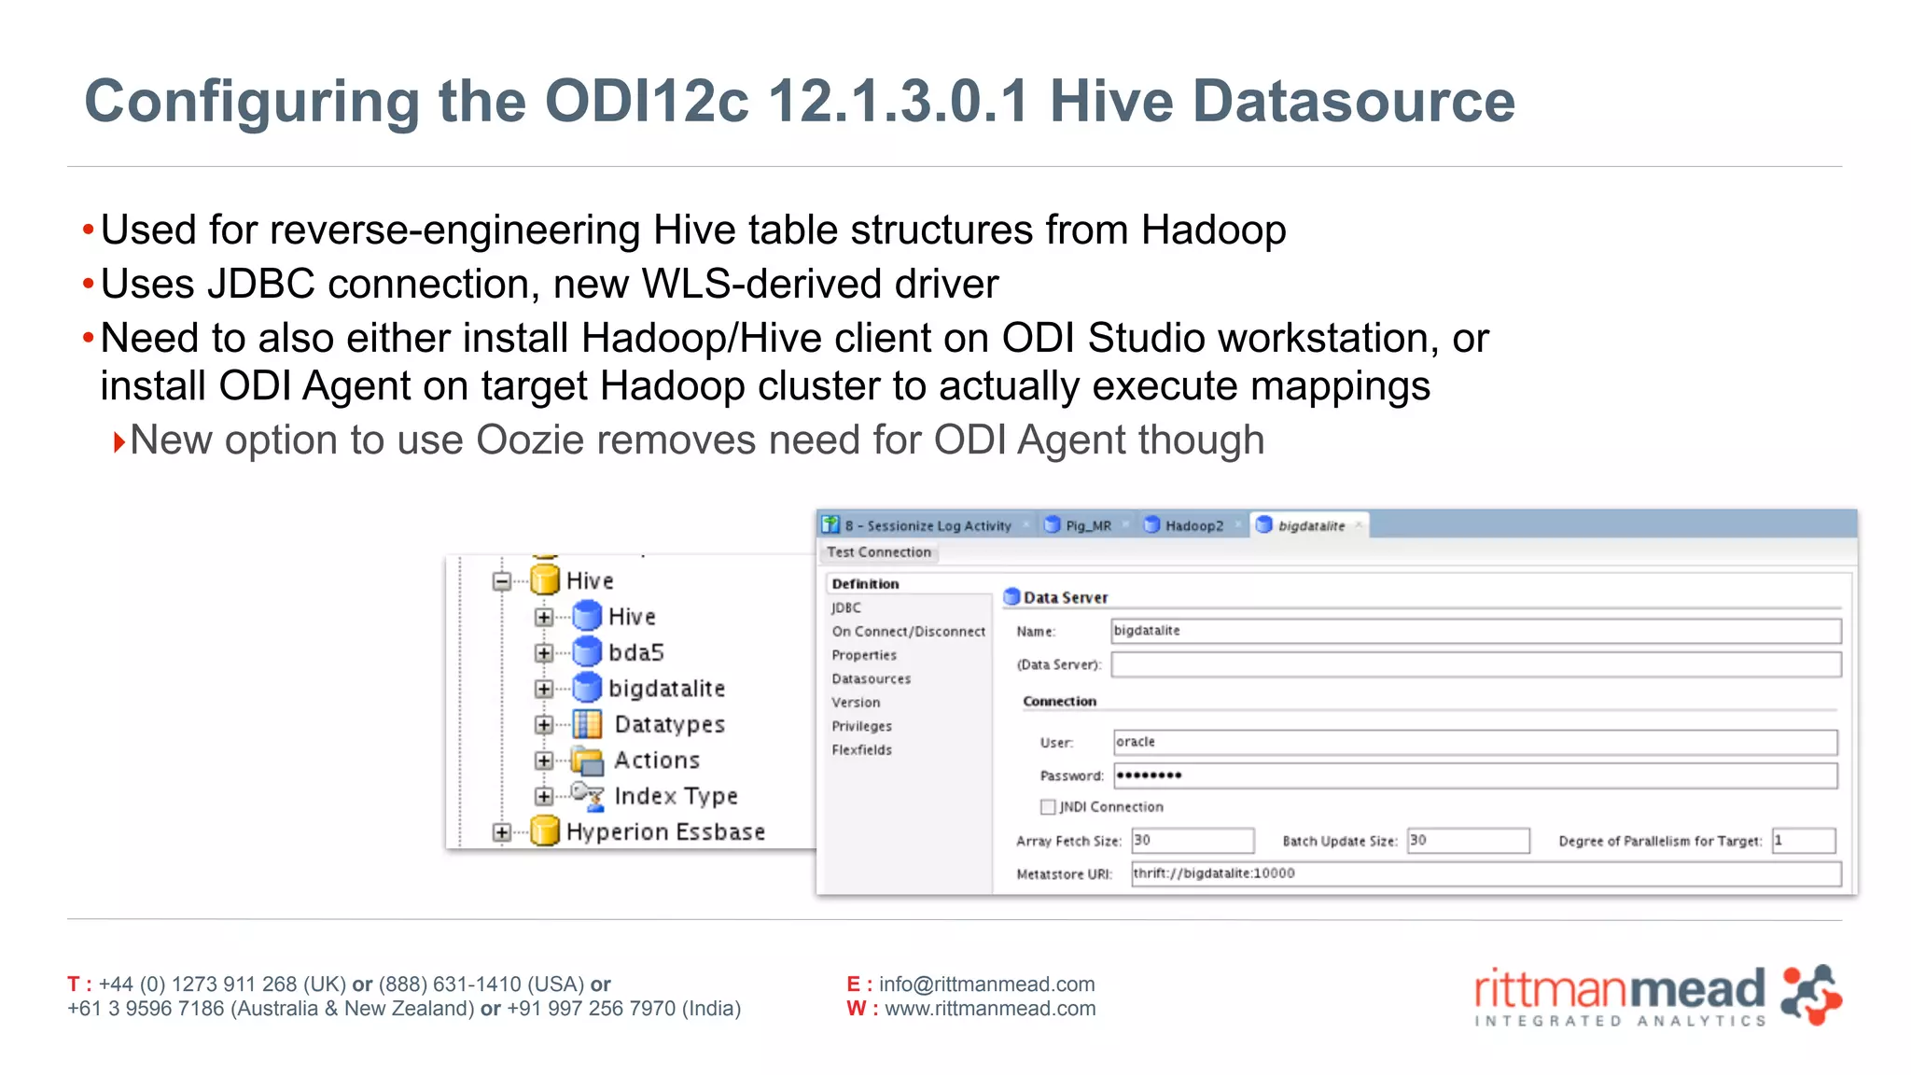
Task: Click the Datatypes grid icon
Action: click(x=587, y=724)
